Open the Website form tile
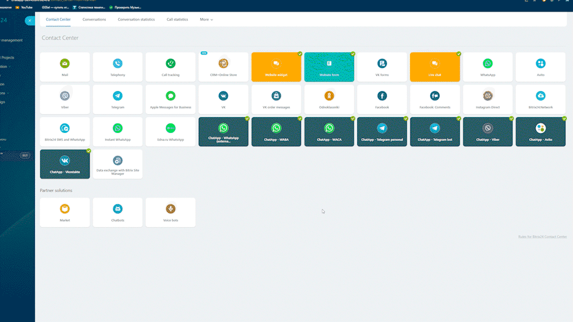Image resolution: width=573 pixels, height=322 pixels. coord(329,67)
